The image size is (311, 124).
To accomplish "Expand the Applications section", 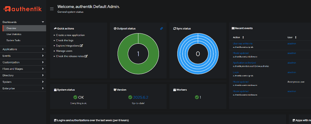I will 23,49.
